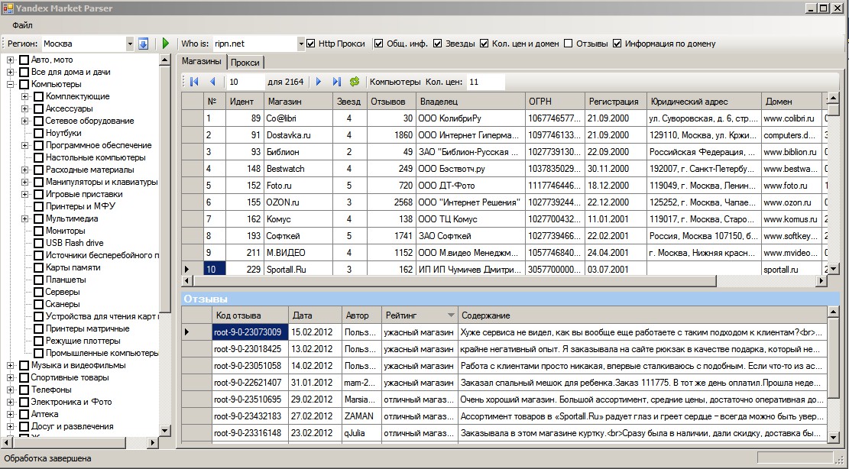Expand the Музыка и видеофильмы node

[x=10, y=366]
